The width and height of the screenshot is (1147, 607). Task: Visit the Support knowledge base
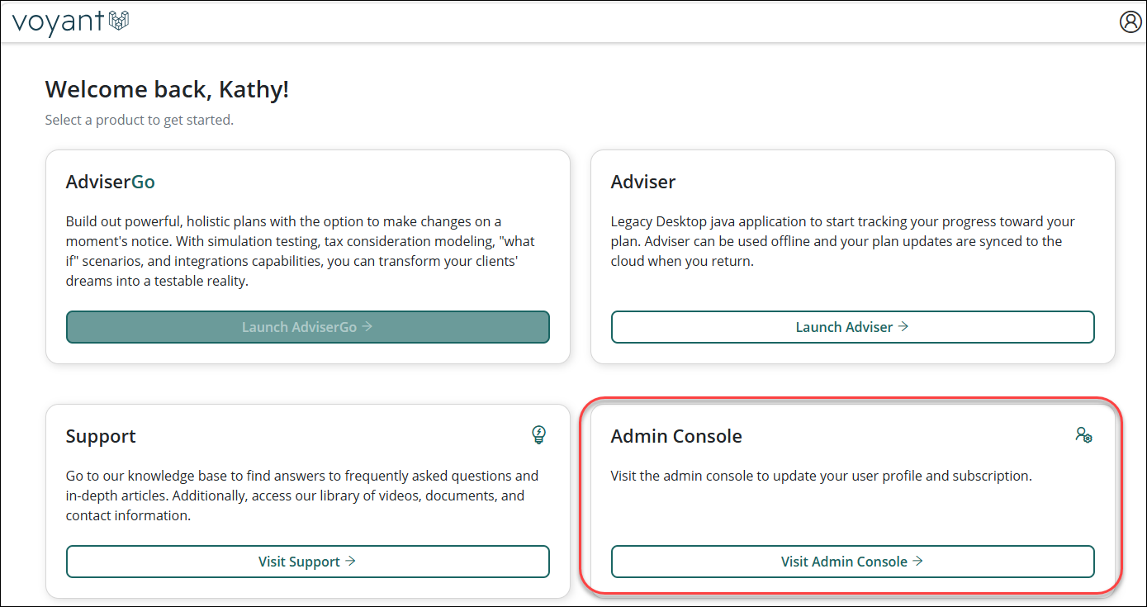pos(308,562)
